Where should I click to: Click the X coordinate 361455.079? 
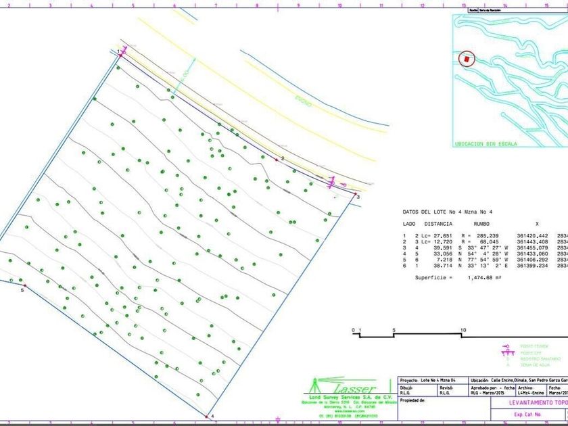tap(533, 247)
